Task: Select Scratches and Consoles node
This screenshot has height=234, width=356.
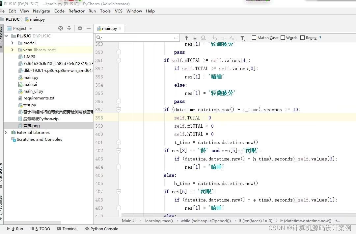Action: pos(39,139)
